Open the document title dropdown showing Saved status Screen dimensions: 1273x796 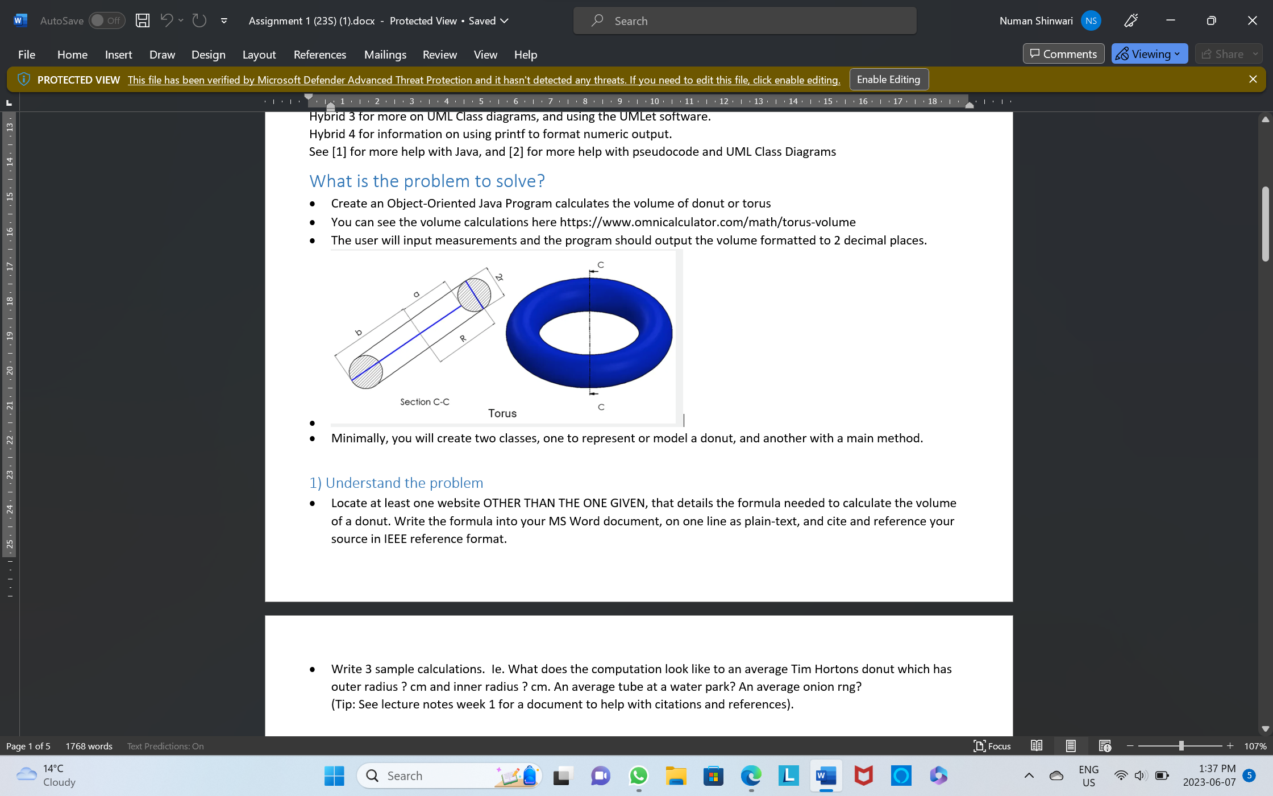[505, 20]
